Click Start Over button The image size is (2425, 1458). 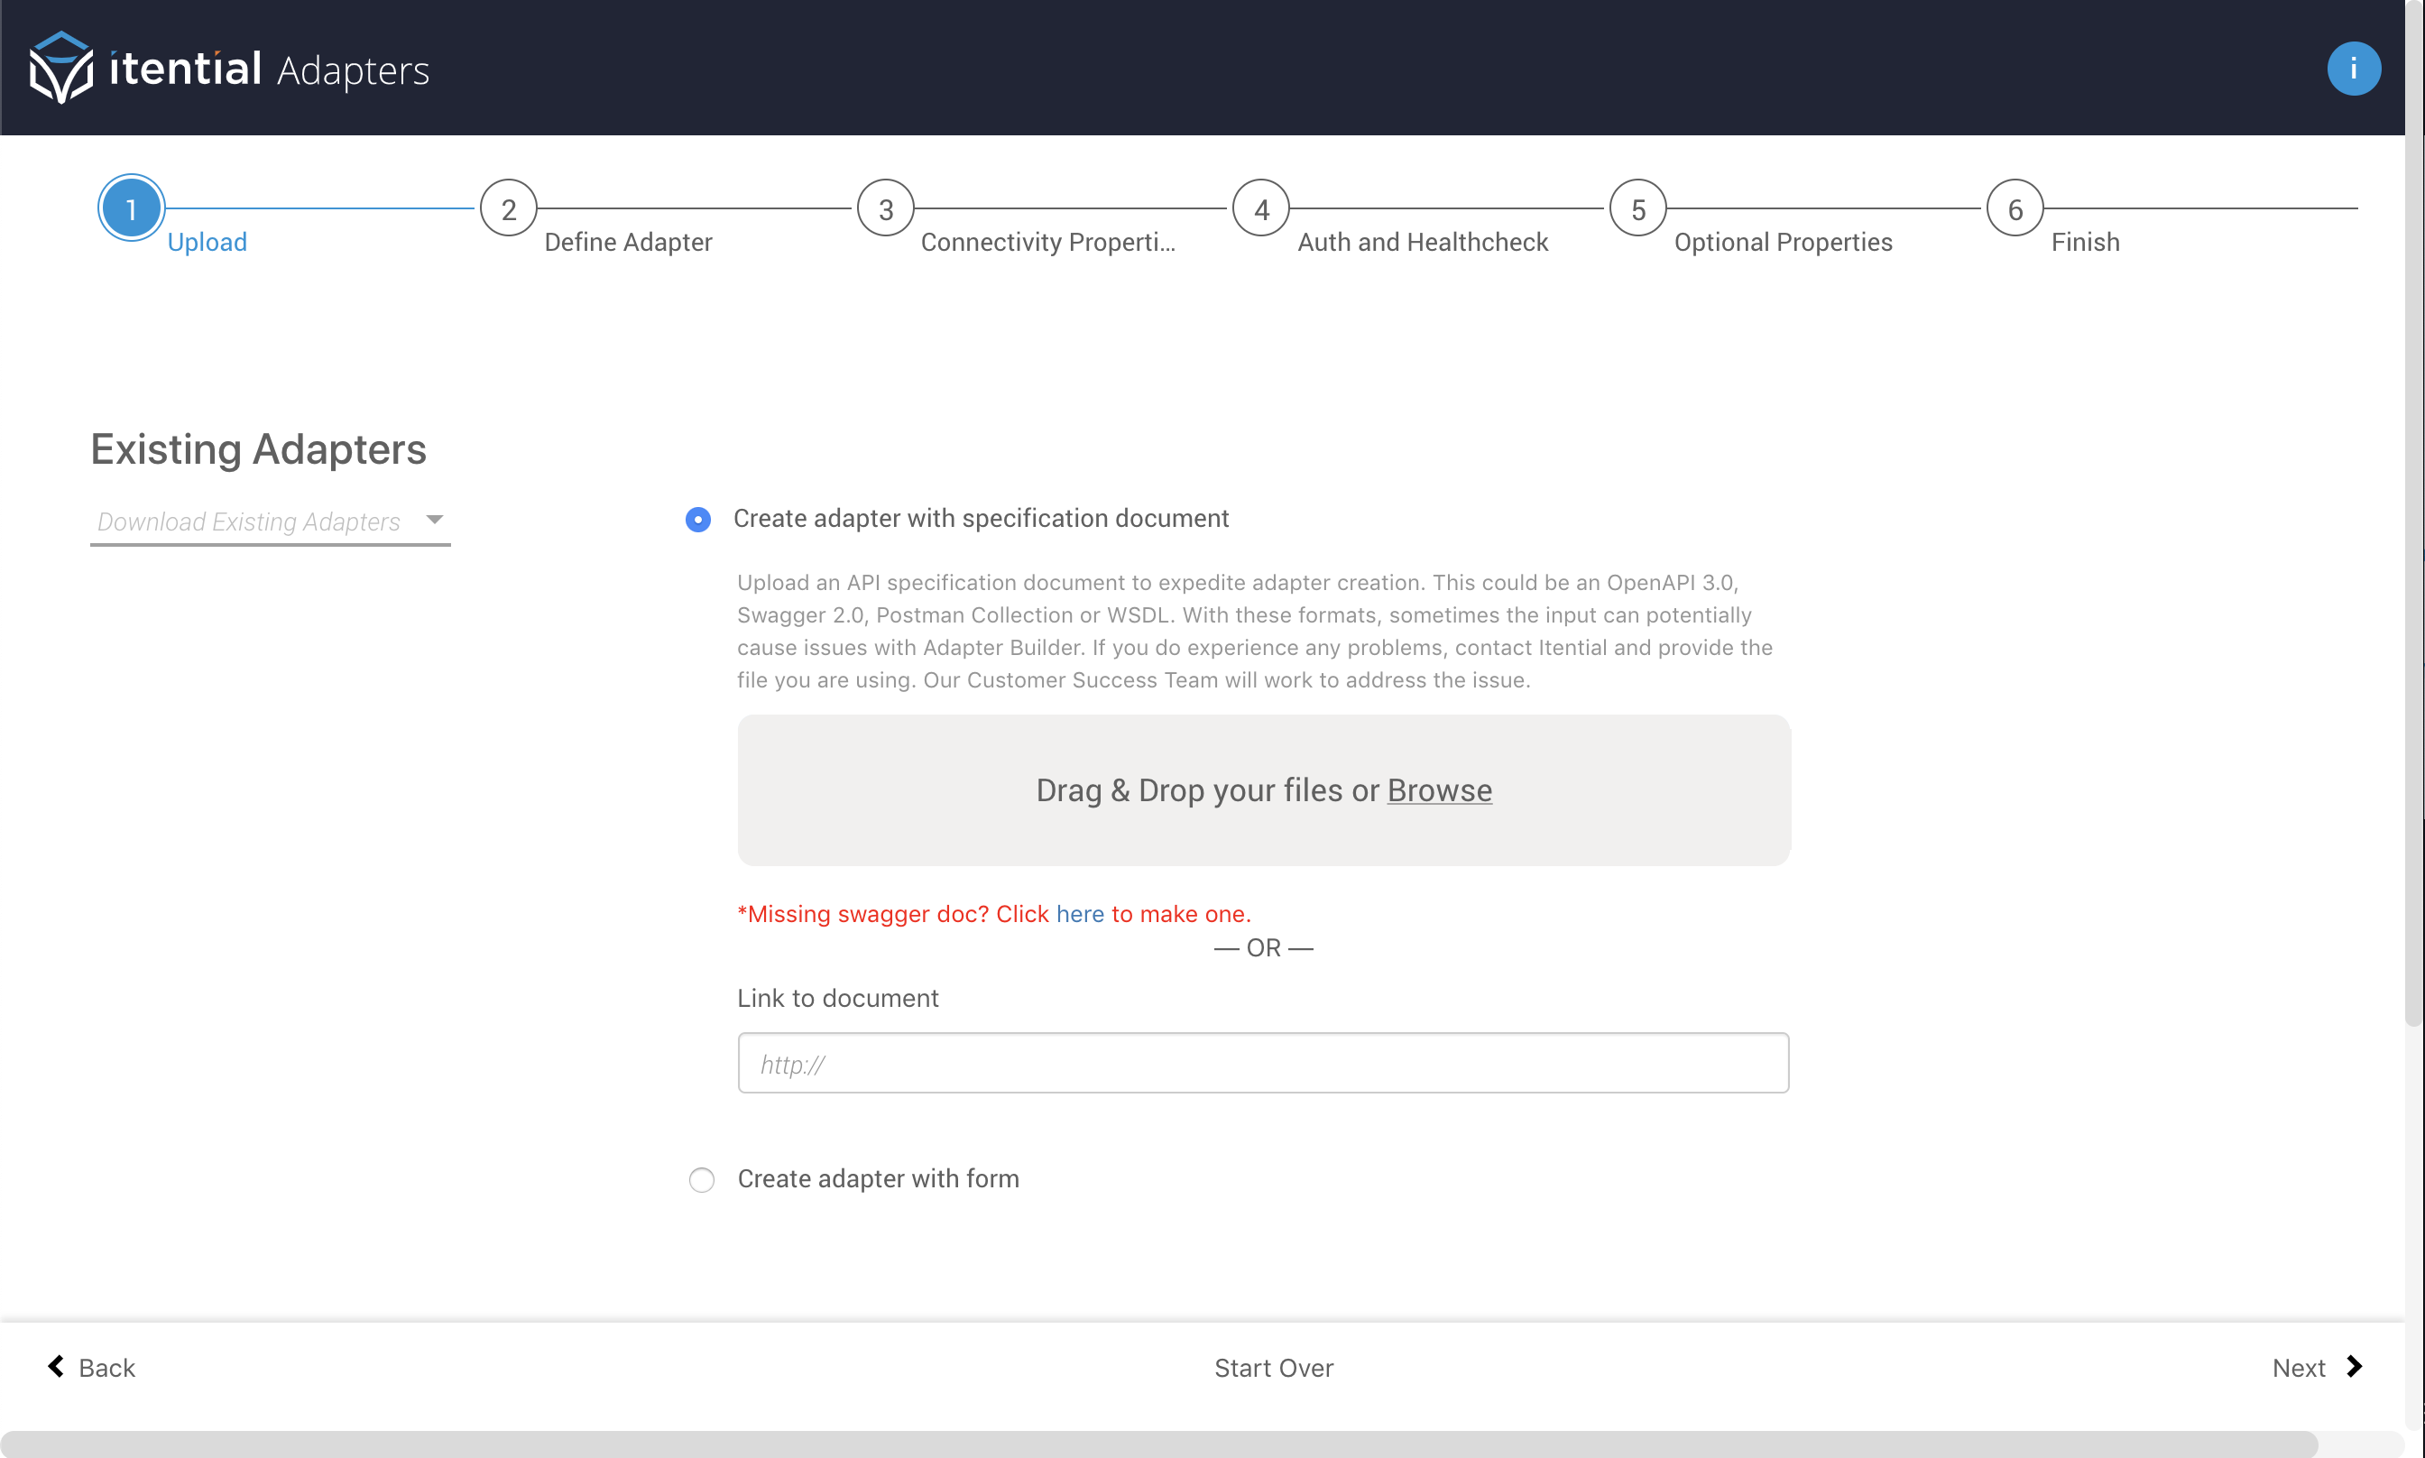pyautogui.click(x=1274, y=1368)
